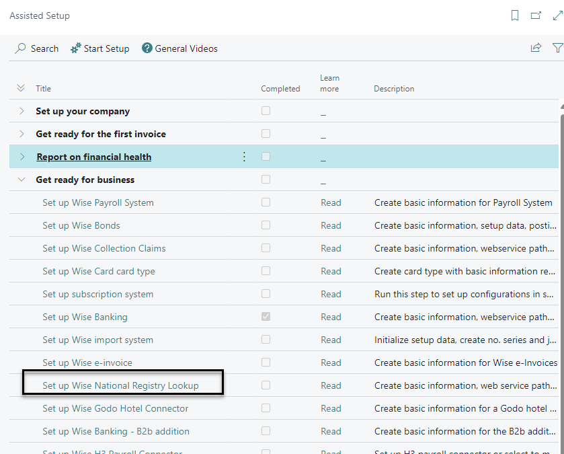Tick Completed checkbox for Set up your company
Screen dimensions: 564x454
266,111
